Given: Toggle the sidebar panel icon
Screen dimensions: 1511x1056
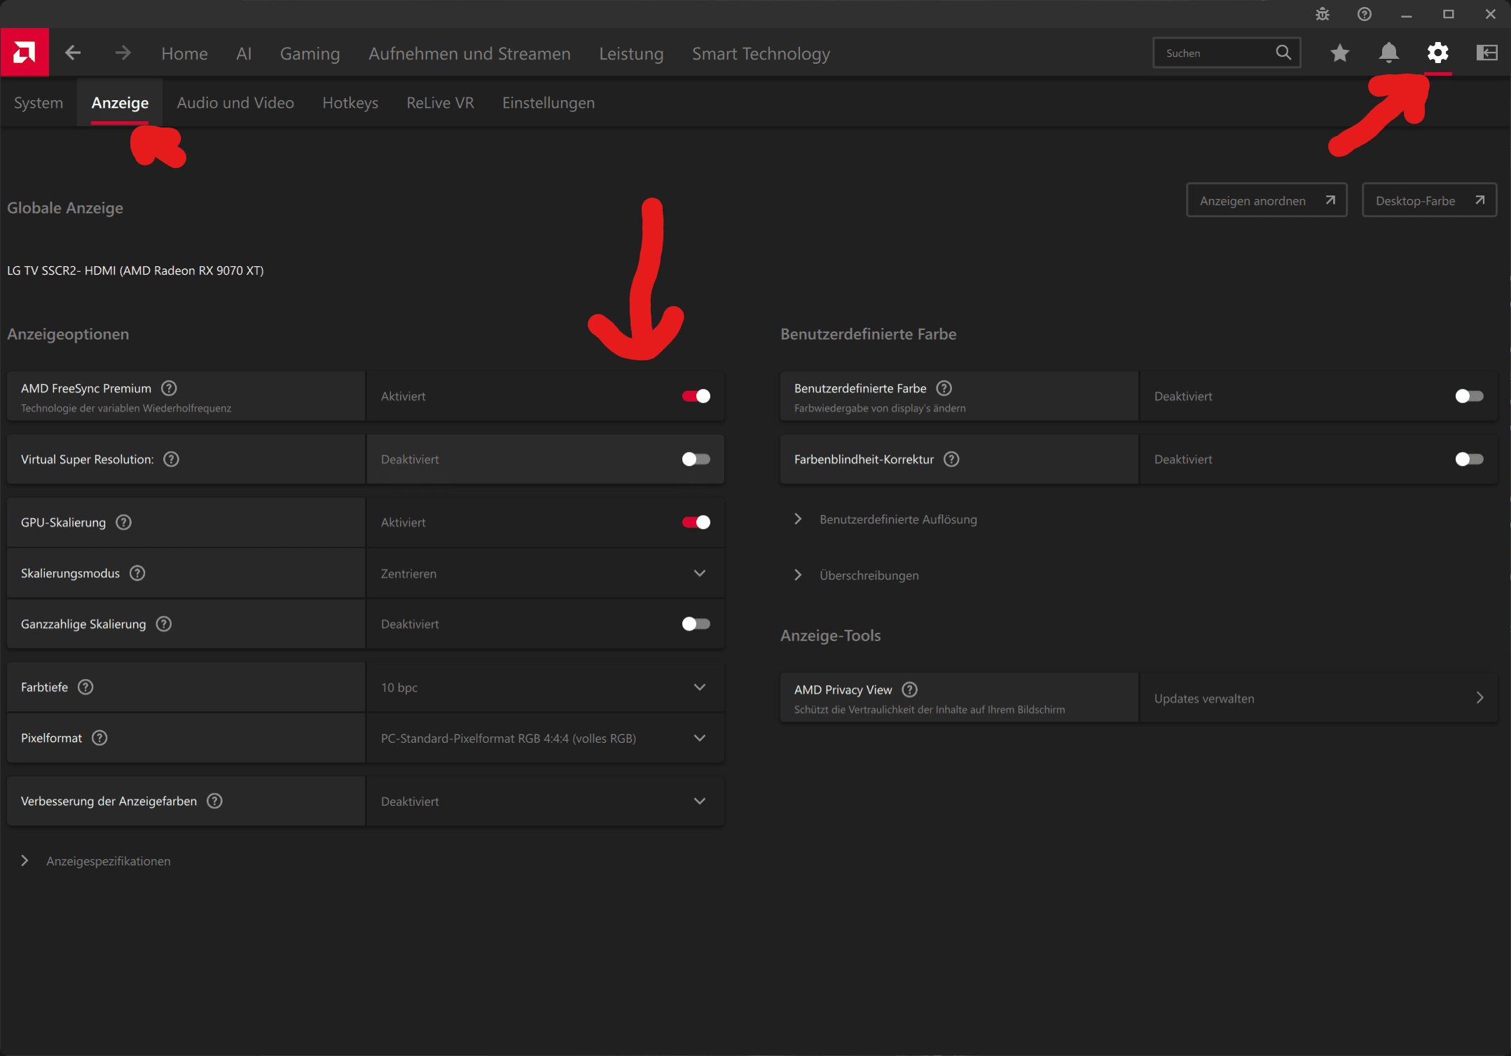Looking at the screenshot, I should click(x=1486, y=53).
